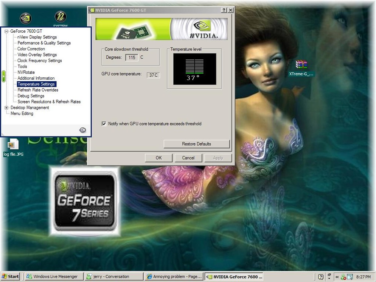Collapse the system tray icons with the arrows
Viewport: 376px width, 282px height.
[337, 277]
